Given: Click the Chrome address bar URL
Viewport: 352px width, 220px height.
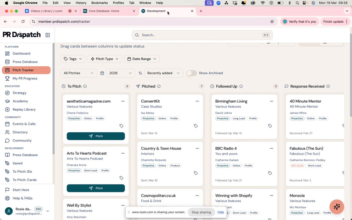Looking at the screenshot, I should click(x=64, y=22).
